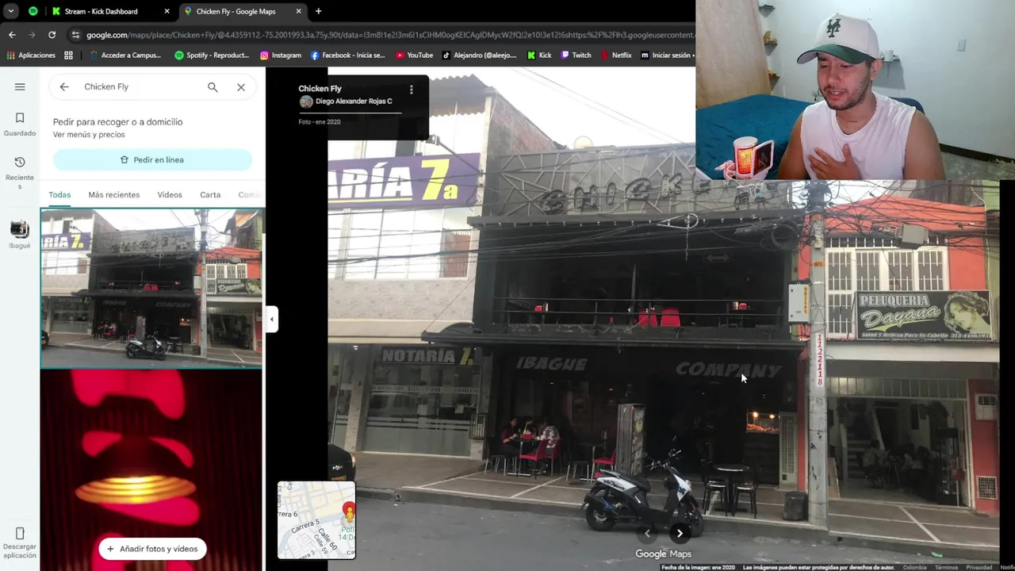Show the previous photo arrow
Screen dimensions: 1015x571
647,533
